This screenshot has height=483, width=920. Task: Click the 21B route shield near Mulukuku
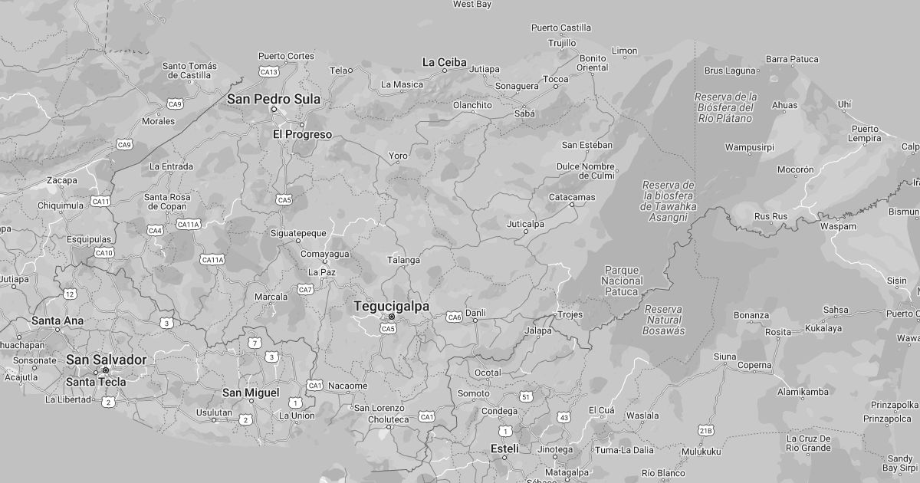tap(706, 429)
